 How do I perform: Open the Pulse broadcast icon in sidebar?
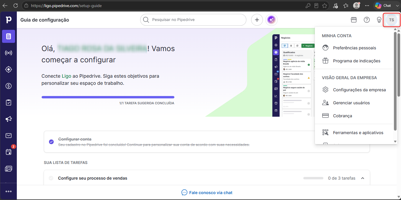[x=9, y=53]
